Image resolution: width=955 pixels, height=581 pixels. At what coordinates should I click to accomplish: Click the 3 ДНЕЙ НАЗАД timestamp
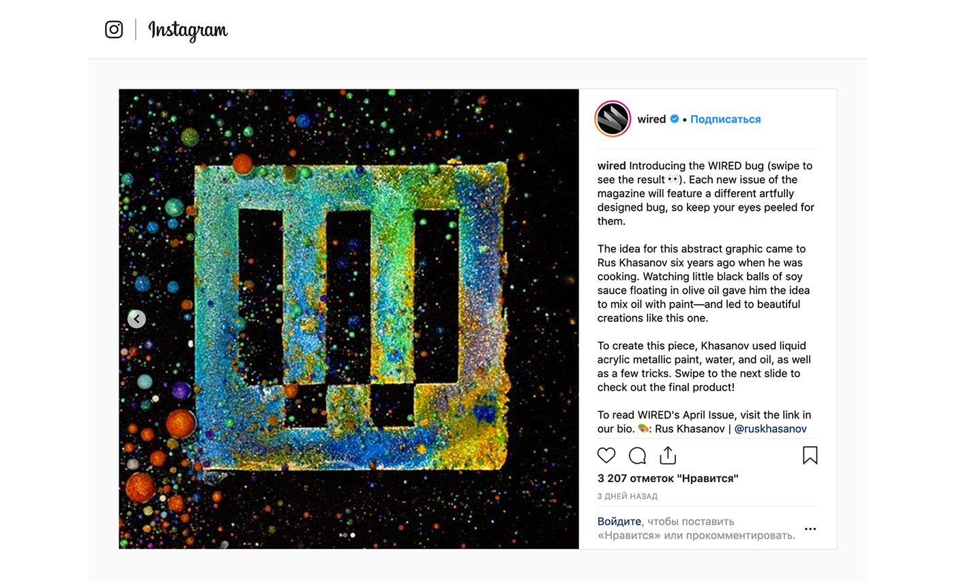pos(628,496)
